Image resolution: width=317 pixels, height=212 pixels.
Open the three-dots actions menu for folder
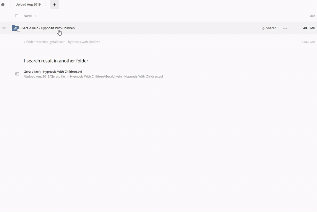pyautogui.click(x=285, y=28)
